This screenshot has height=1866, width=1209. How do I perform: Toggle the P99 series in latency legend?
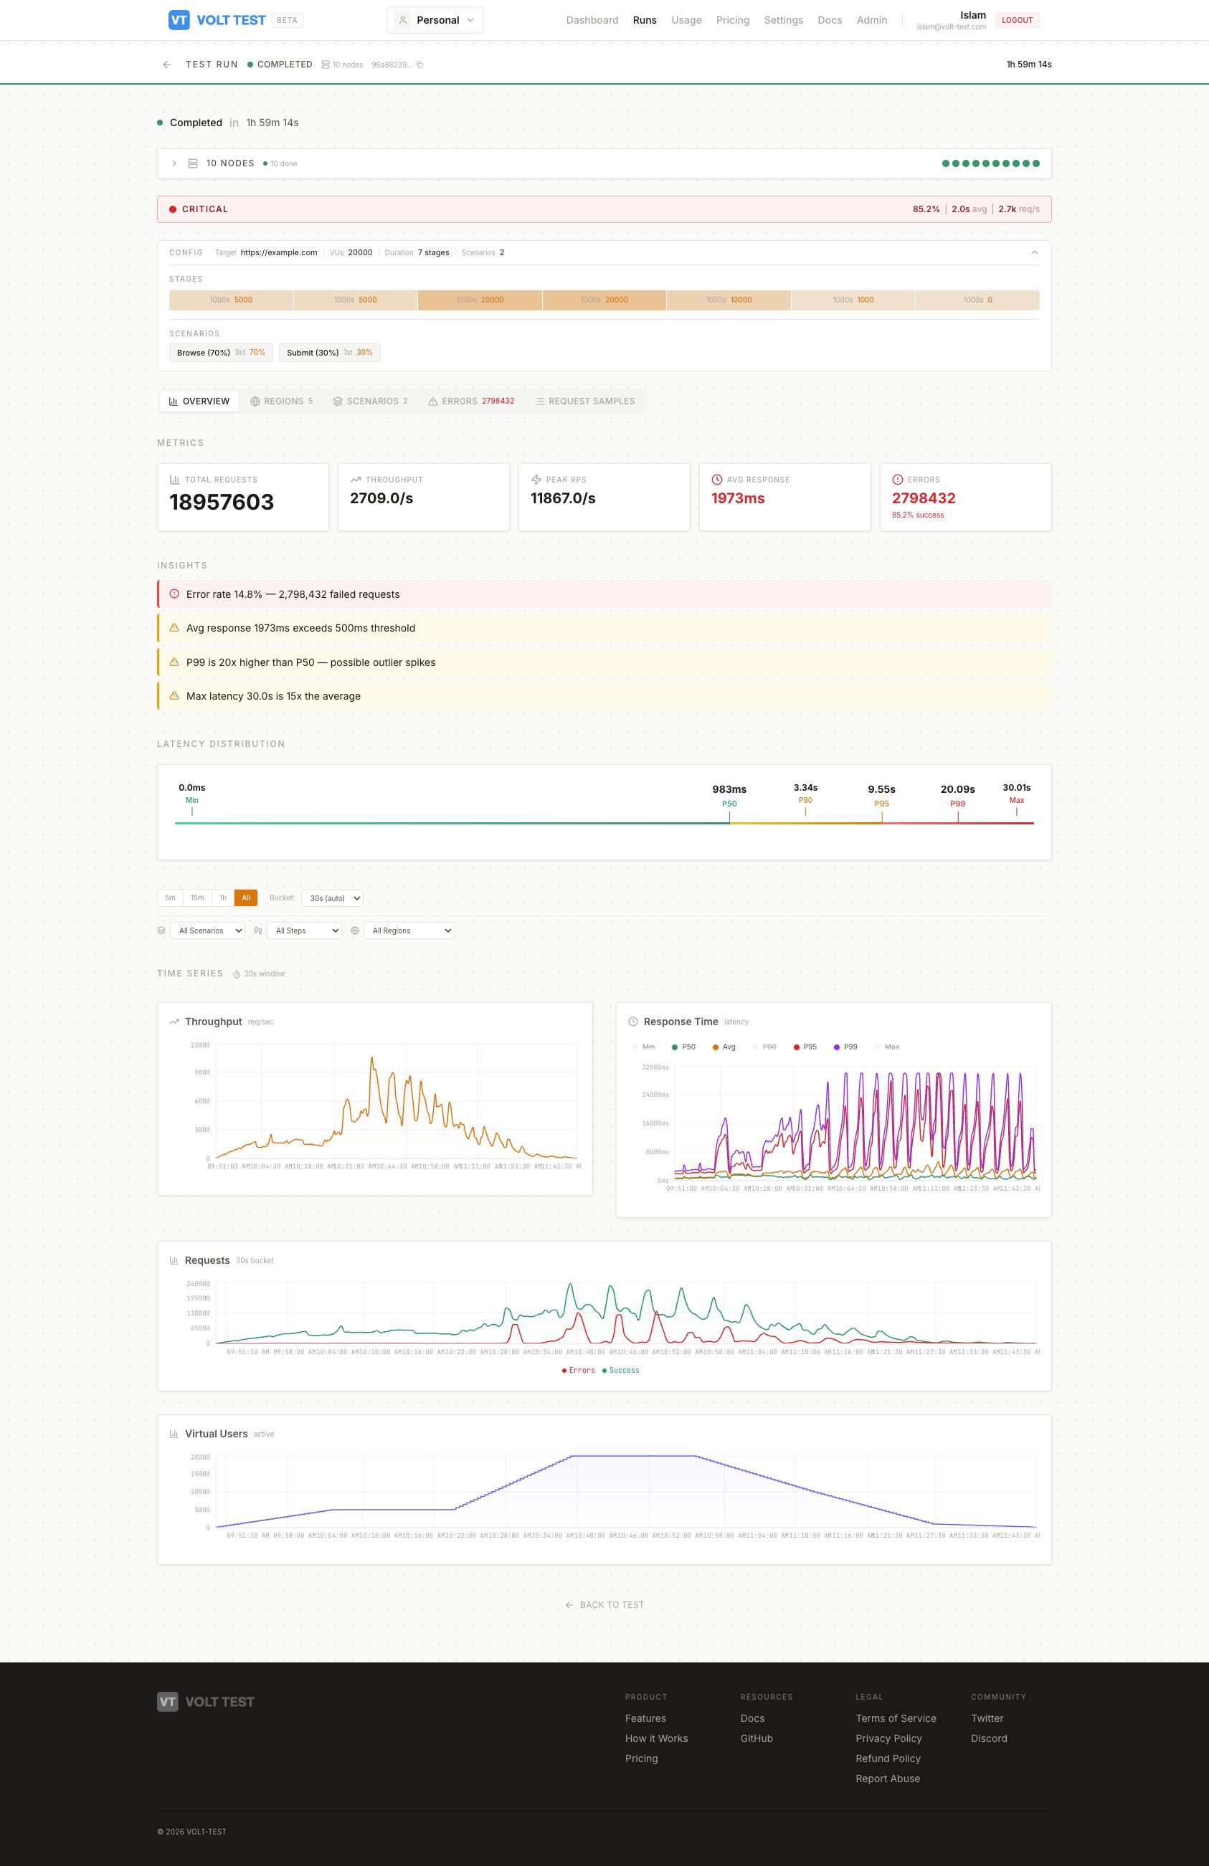[846, 1047]
